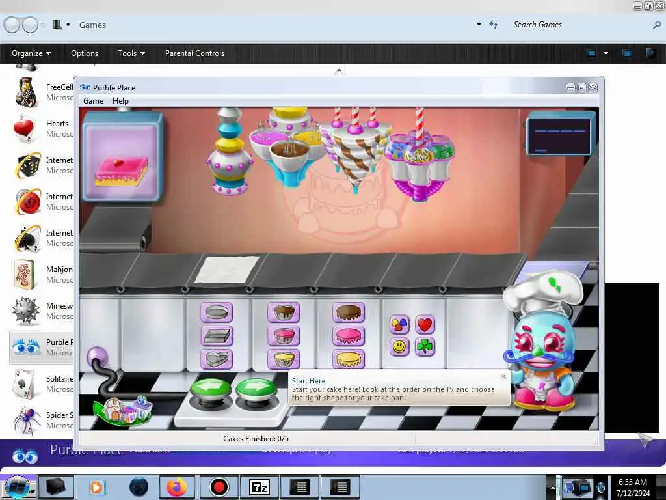Click the Purble village home icon
Screen dimensions: 666x500
pos(124,411)
